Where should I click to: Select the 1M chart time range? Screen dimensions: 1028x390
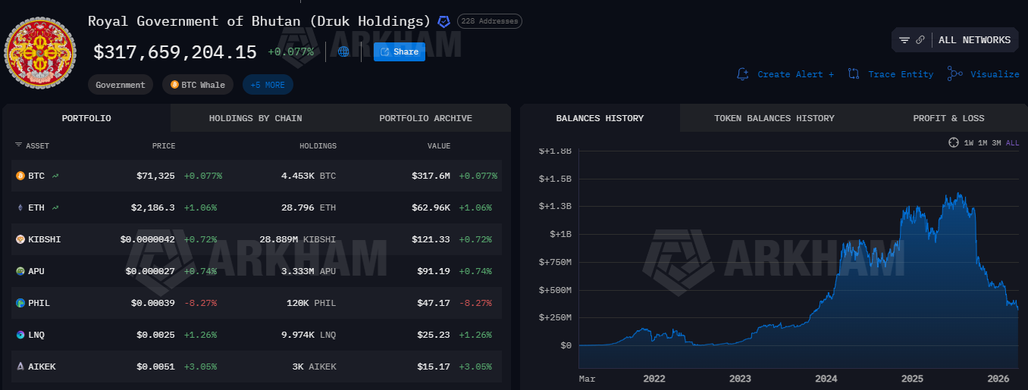pos(983,142)
